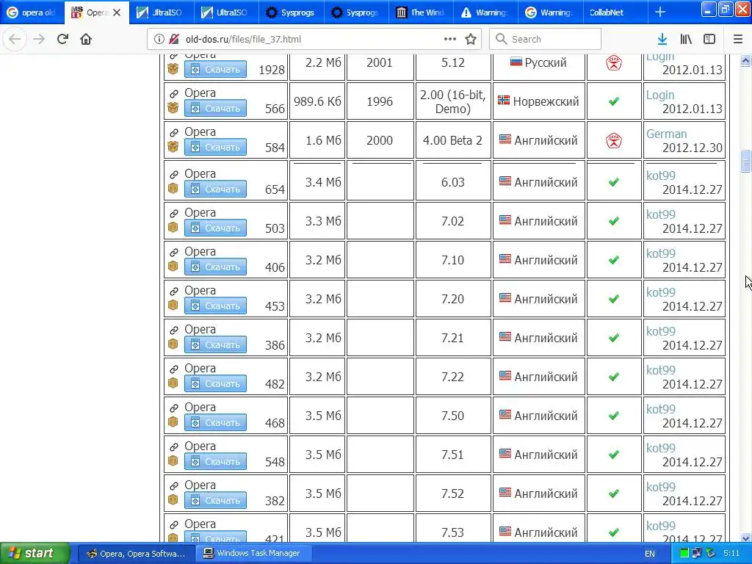Image resolution: width=752 pixels, height=564 pixels.
Task: Click the '2.00 (16-bit, Demo)' version cell
Action: (452, 101)
